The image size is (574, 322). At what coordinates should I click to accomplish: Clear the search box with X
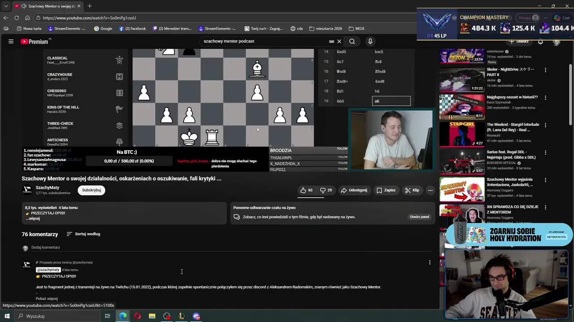(339, 41)
